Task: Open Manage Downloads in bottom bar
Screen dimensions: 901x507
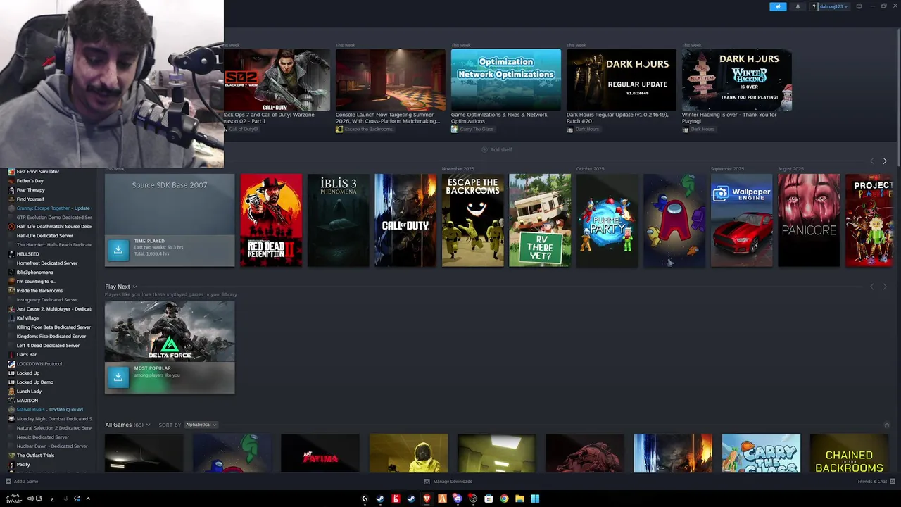Action: (x=448, y=482)
